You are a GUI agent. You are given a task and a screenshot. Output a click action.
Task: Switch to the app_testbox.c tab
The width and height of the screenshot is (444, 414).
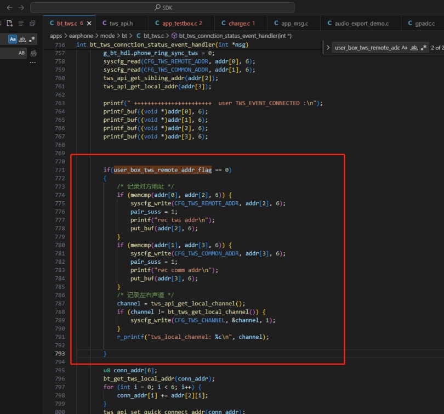[x=181, y=23]
